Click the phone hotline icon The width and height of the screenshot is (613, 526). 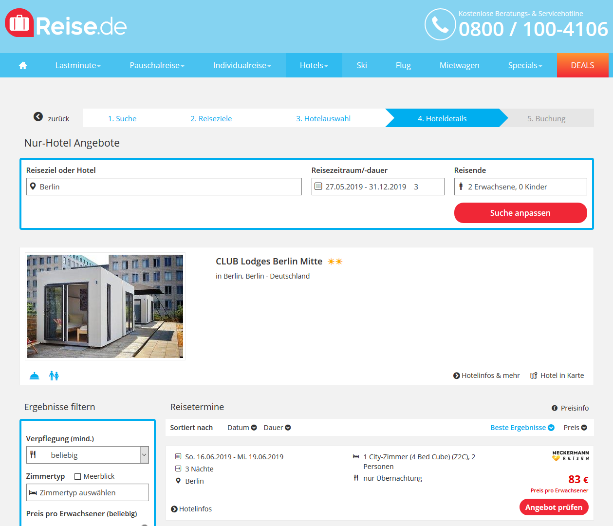(x=440, y=24)
